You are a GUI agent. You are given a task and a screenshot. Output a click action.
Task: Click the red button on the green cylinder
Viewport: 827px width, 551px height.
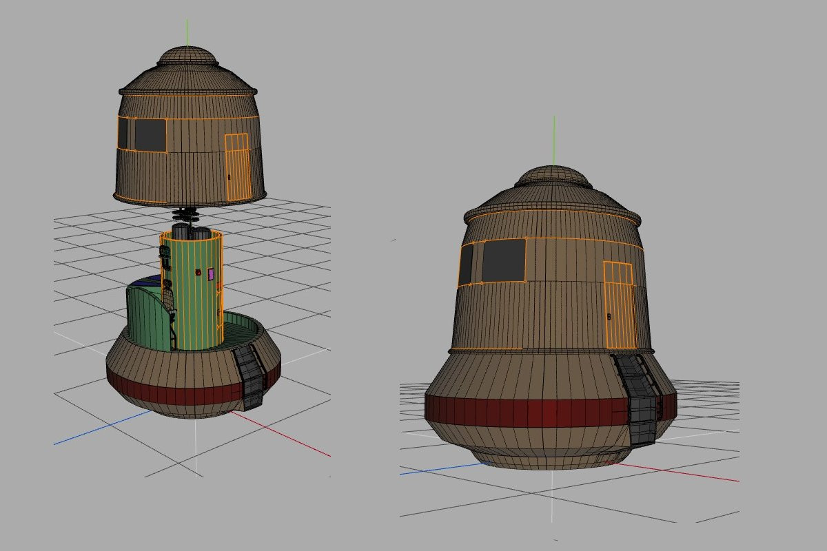coord(198,273)
